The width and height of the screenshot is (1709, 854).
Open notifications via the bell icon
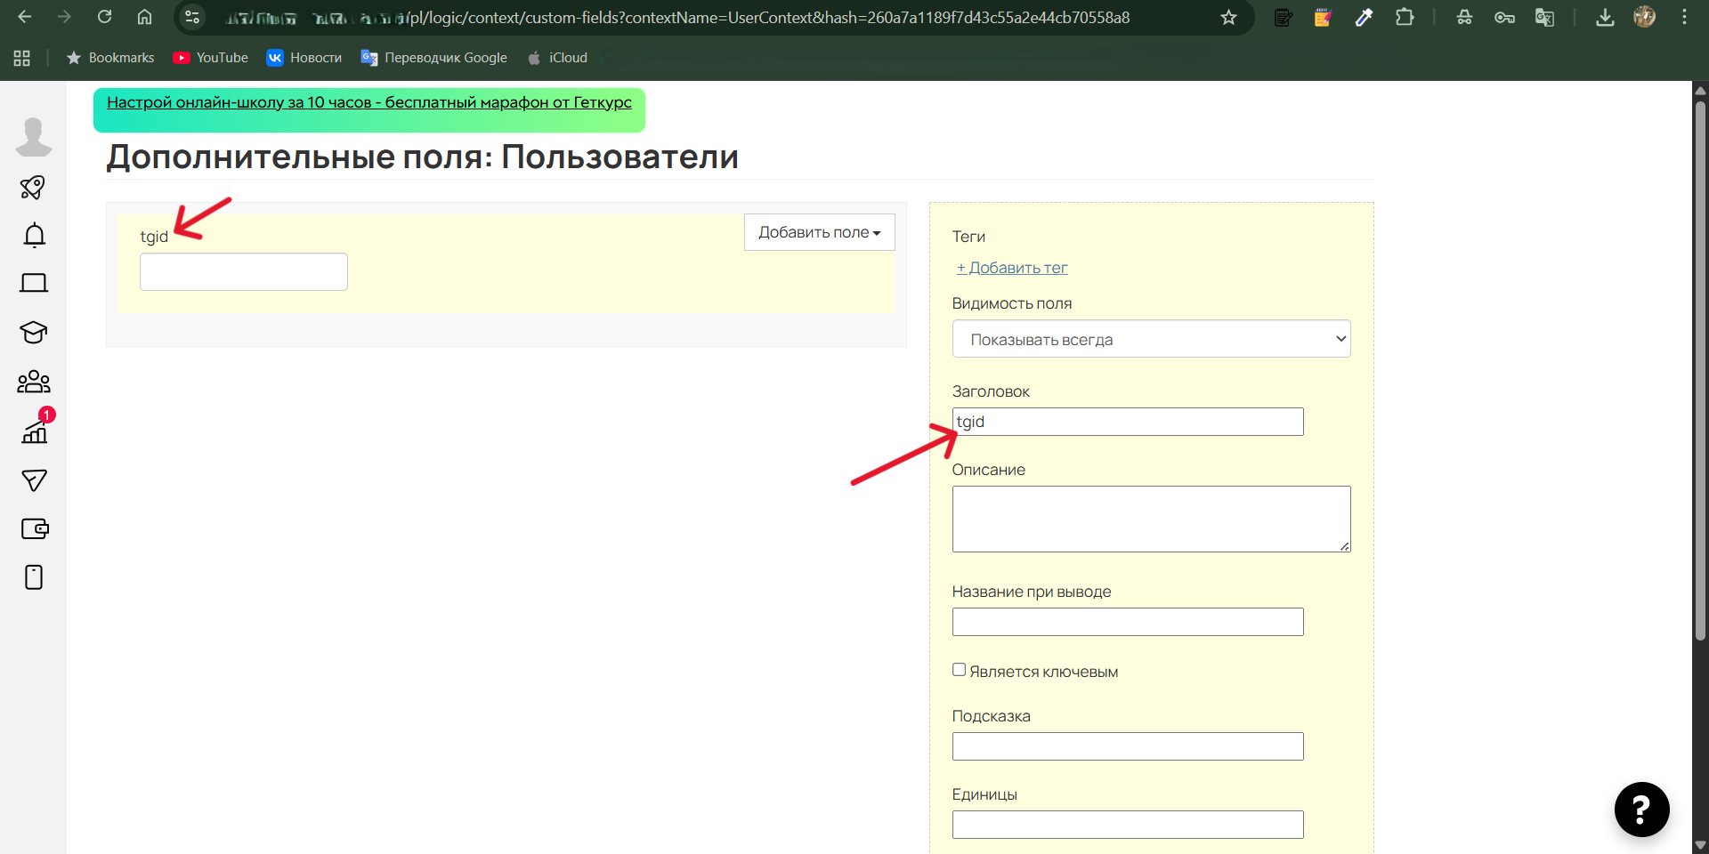point(33,235)
